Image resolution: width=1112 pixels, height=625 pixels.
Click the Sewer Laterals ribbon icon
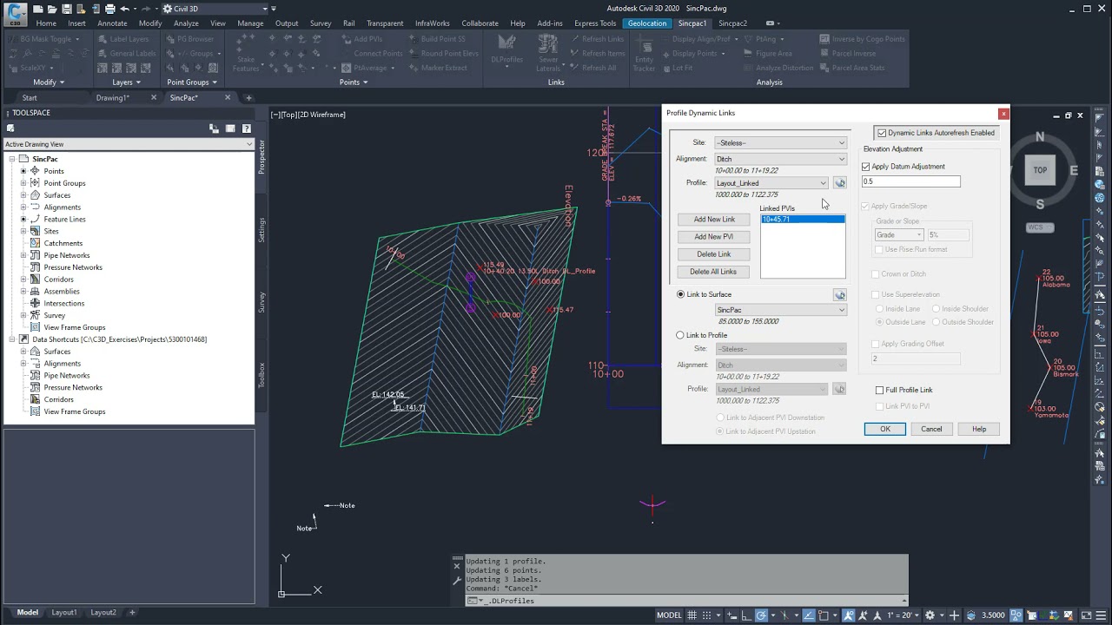click(x=548, y=53)
